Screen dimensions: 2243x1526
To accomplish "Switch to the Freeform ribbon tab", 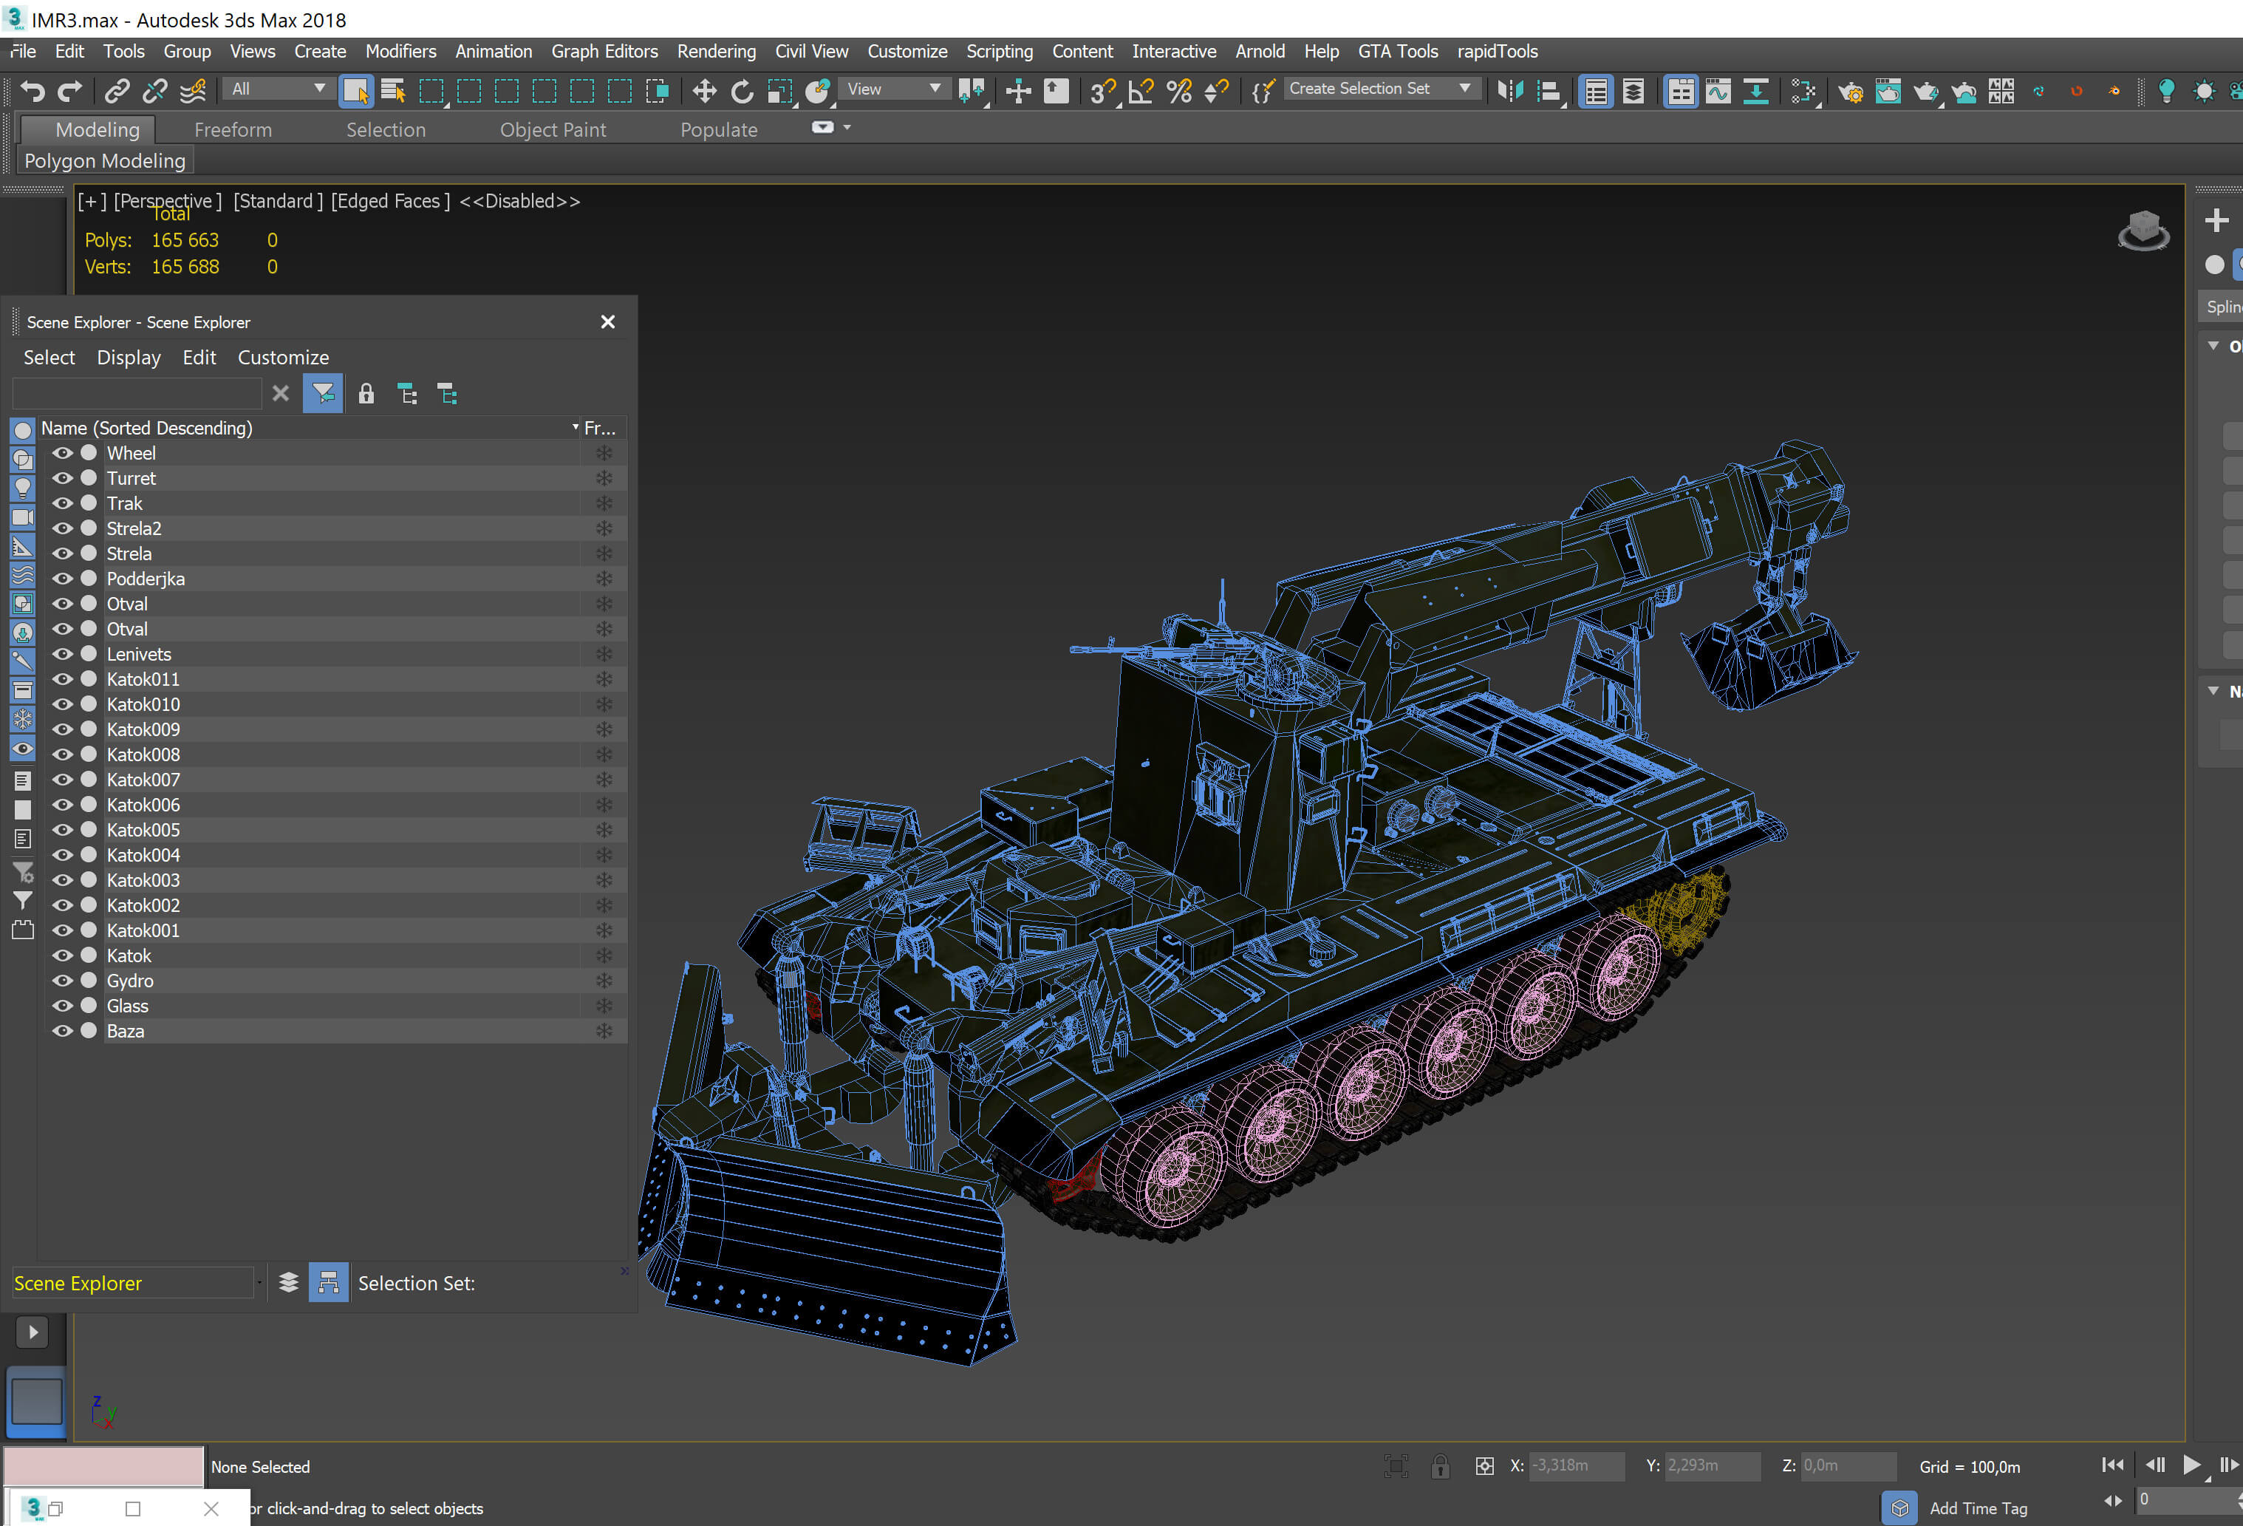I will tap(233, 129).
